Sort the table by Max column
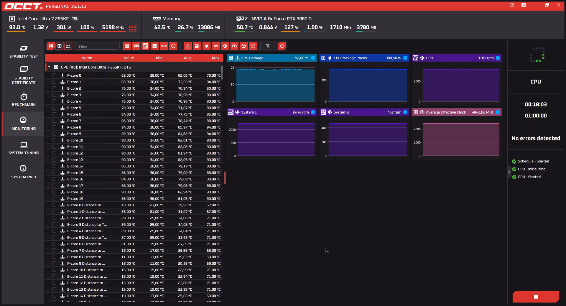 pyautogui.click(x=215, y=58)
